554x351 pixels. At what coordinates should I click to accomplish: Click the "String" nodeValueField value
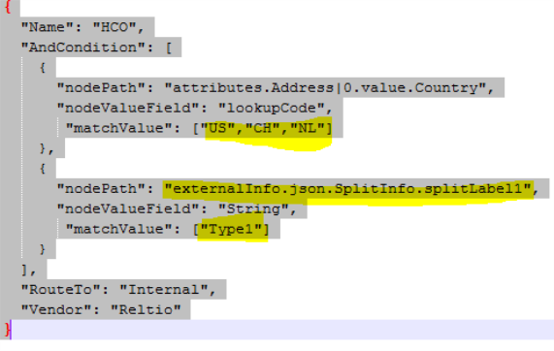tap(253, 208)
